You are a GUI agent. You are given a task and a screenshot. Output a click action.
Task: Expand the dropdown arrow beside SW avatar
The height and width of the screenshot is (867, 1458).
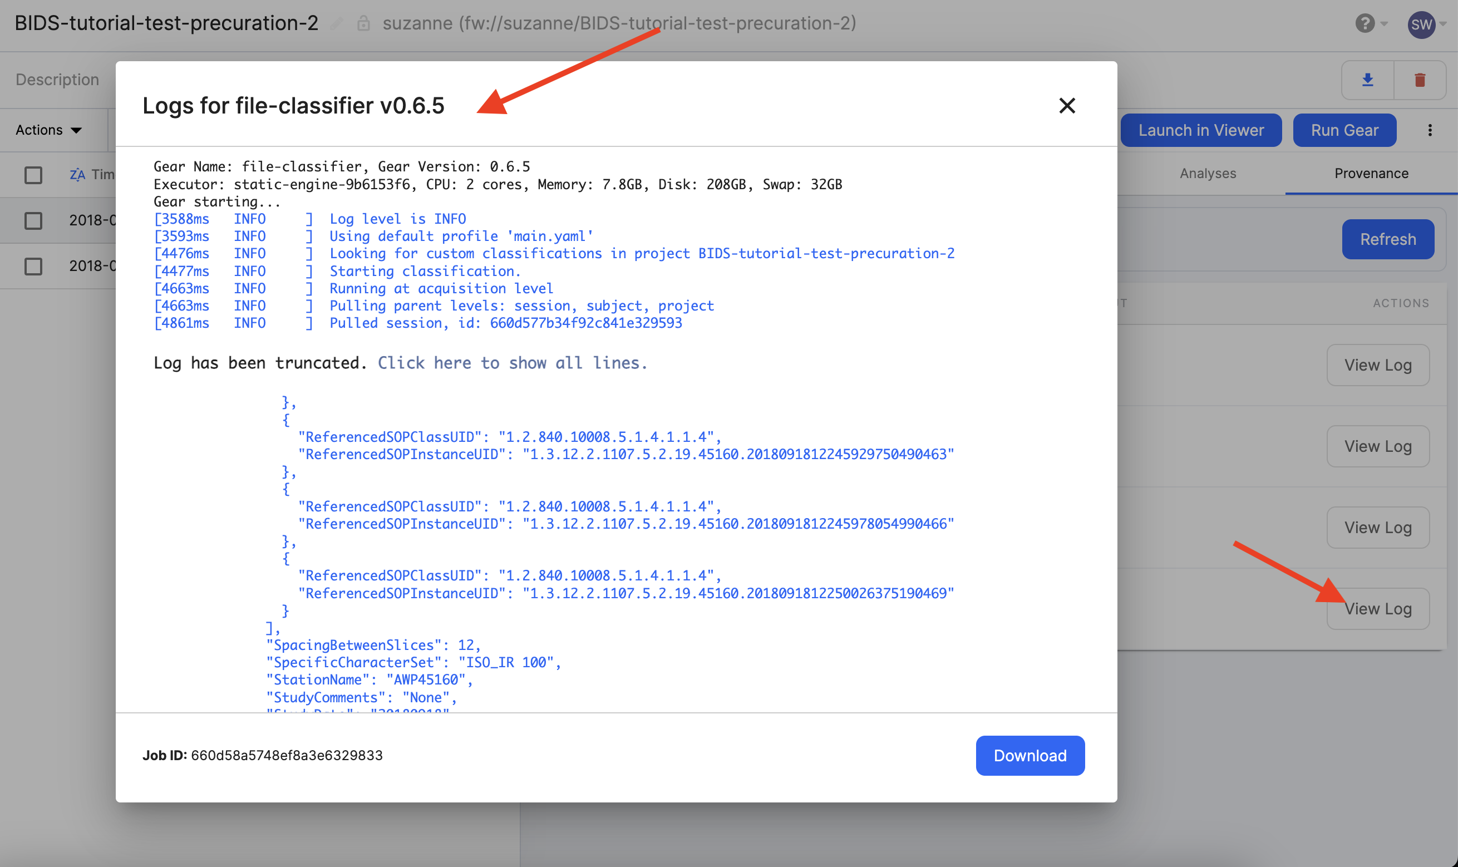coord(1443,24)
